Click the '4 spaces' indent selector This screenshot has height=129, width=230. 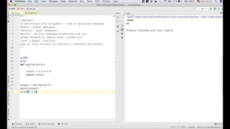[192, 127]
